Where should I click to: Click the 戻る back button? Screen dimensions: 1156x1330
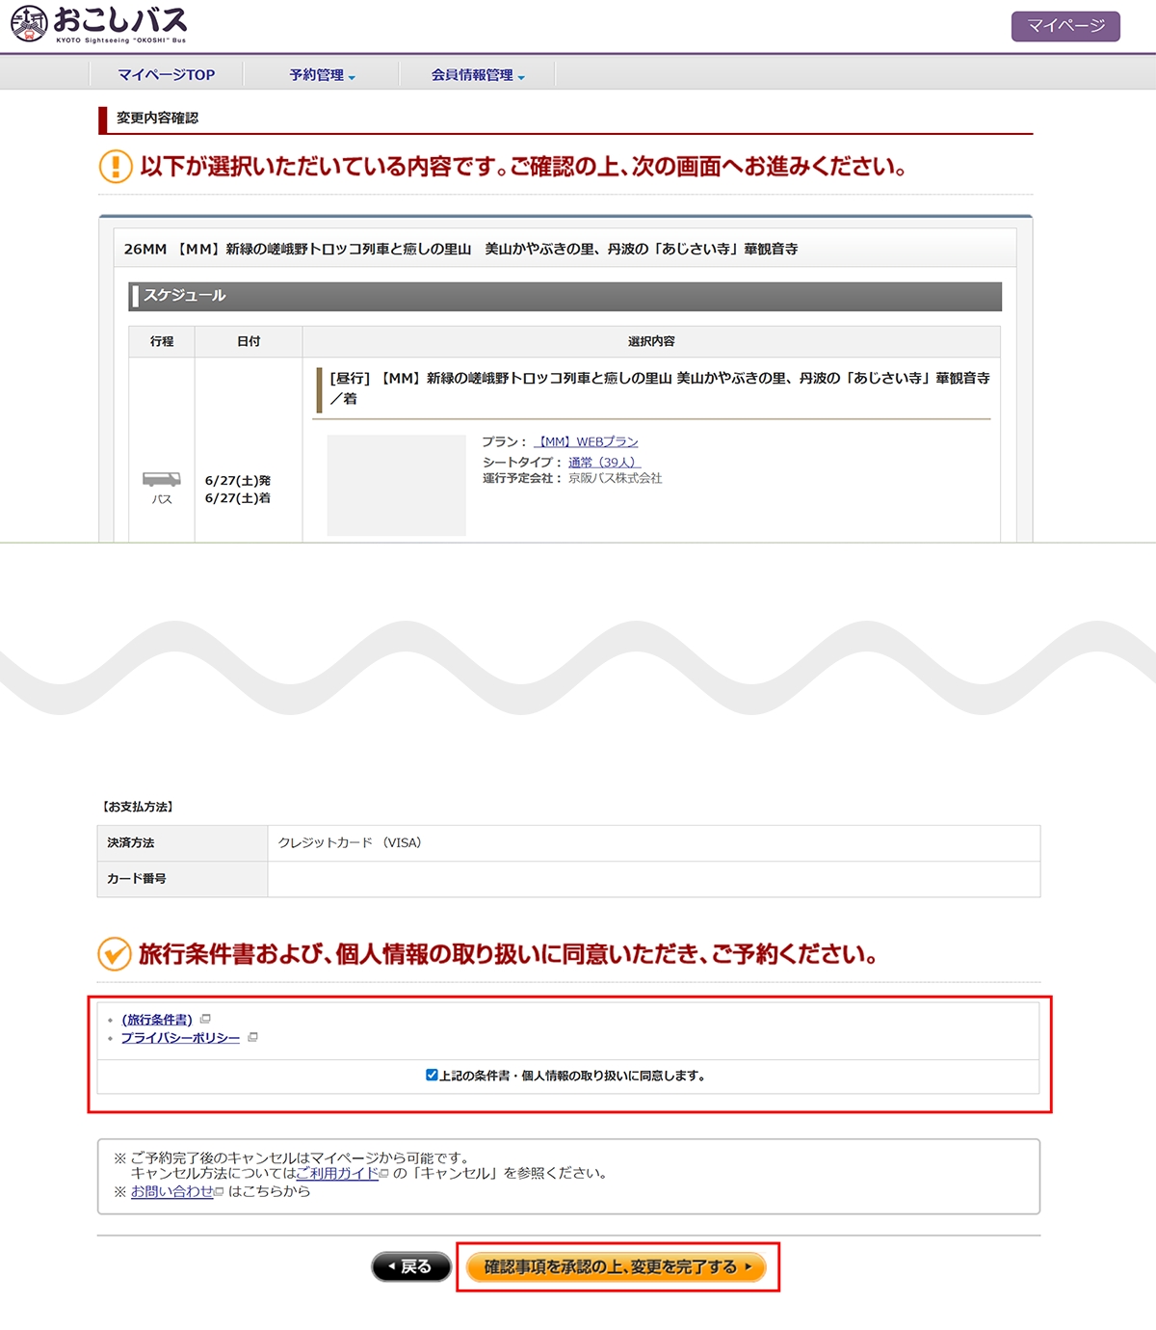click(411, 1266)
